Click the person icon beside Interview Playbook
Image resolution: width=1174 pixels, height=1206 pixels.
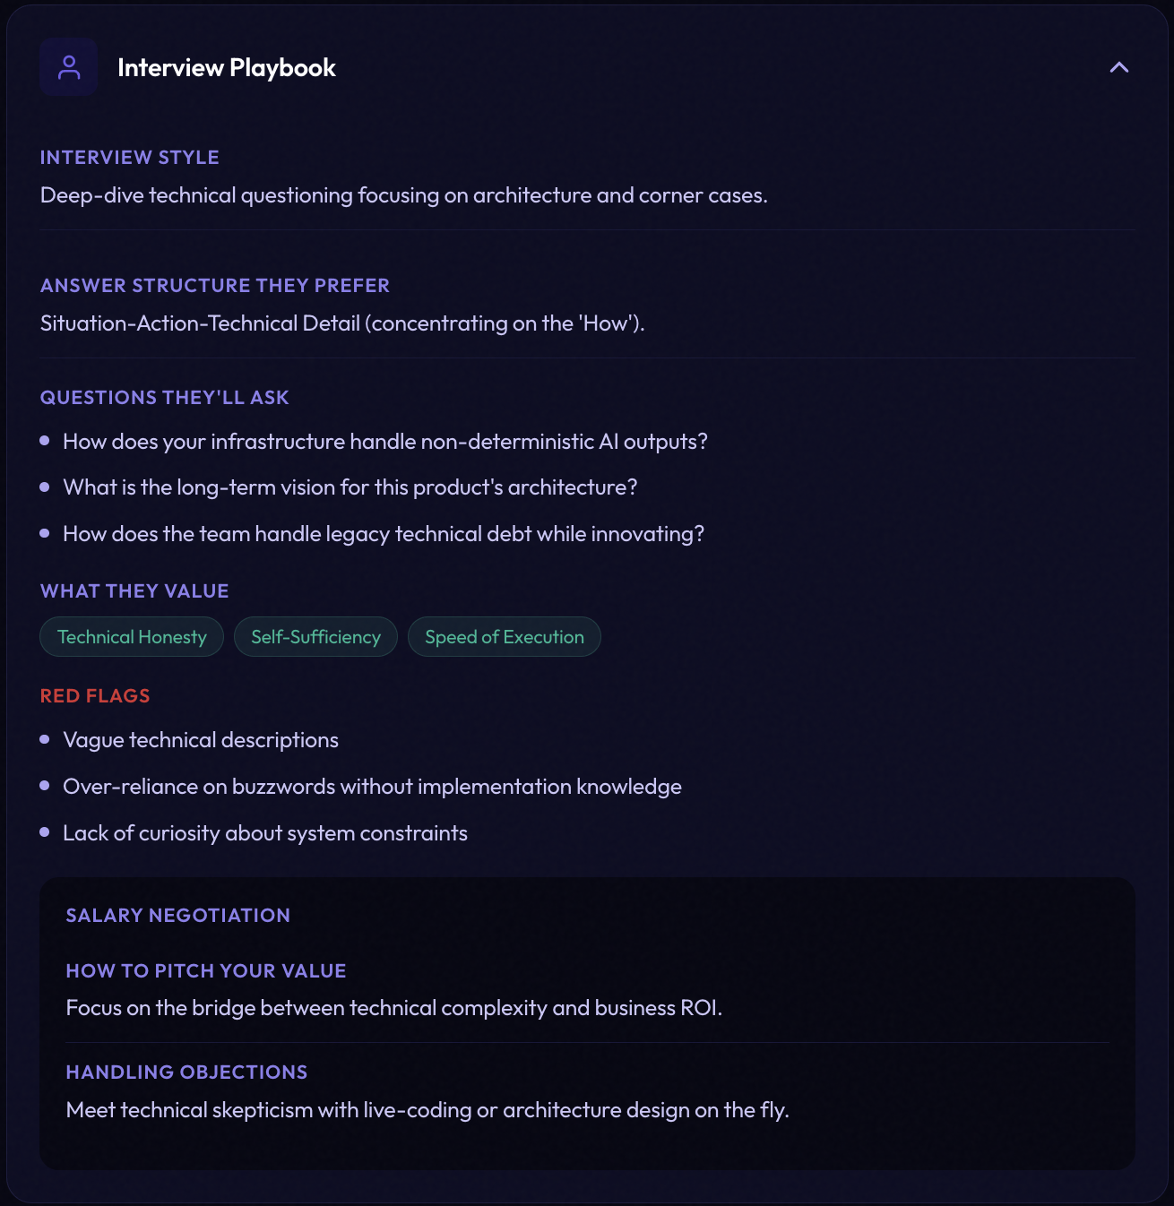tap(69, 67)
